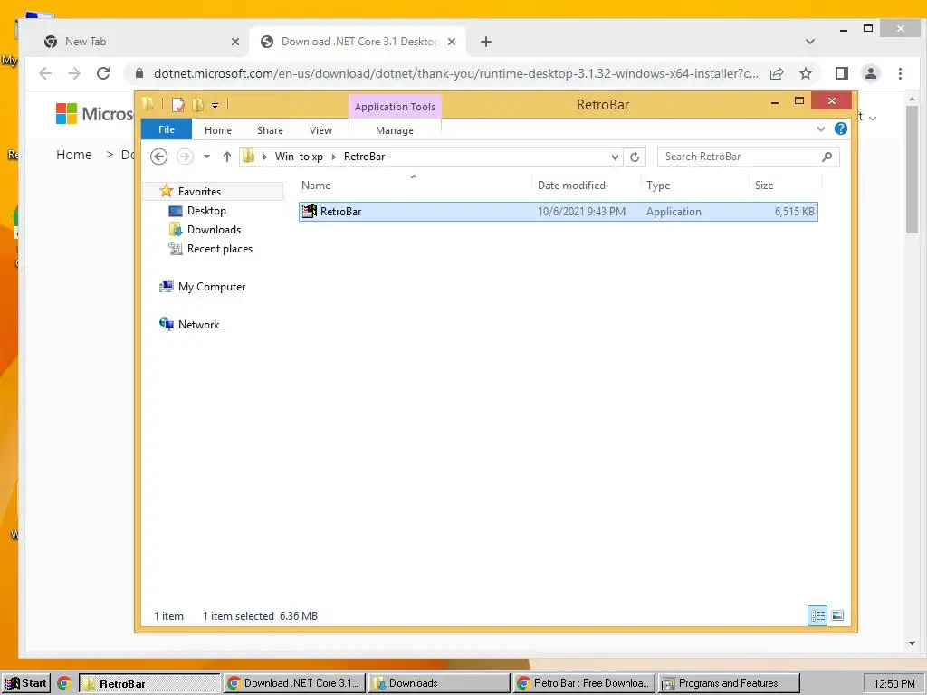Close the Download .NET Core tab

click(x=452, y=42)
